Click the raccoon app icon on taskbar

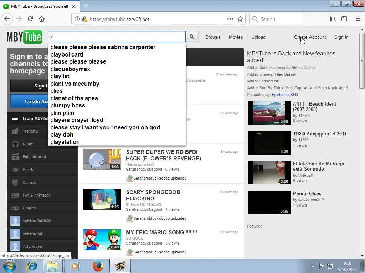[x=120, y=266]
